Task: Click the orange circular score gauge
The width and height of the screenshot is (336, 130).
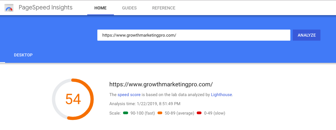Action: coord(73,99)
